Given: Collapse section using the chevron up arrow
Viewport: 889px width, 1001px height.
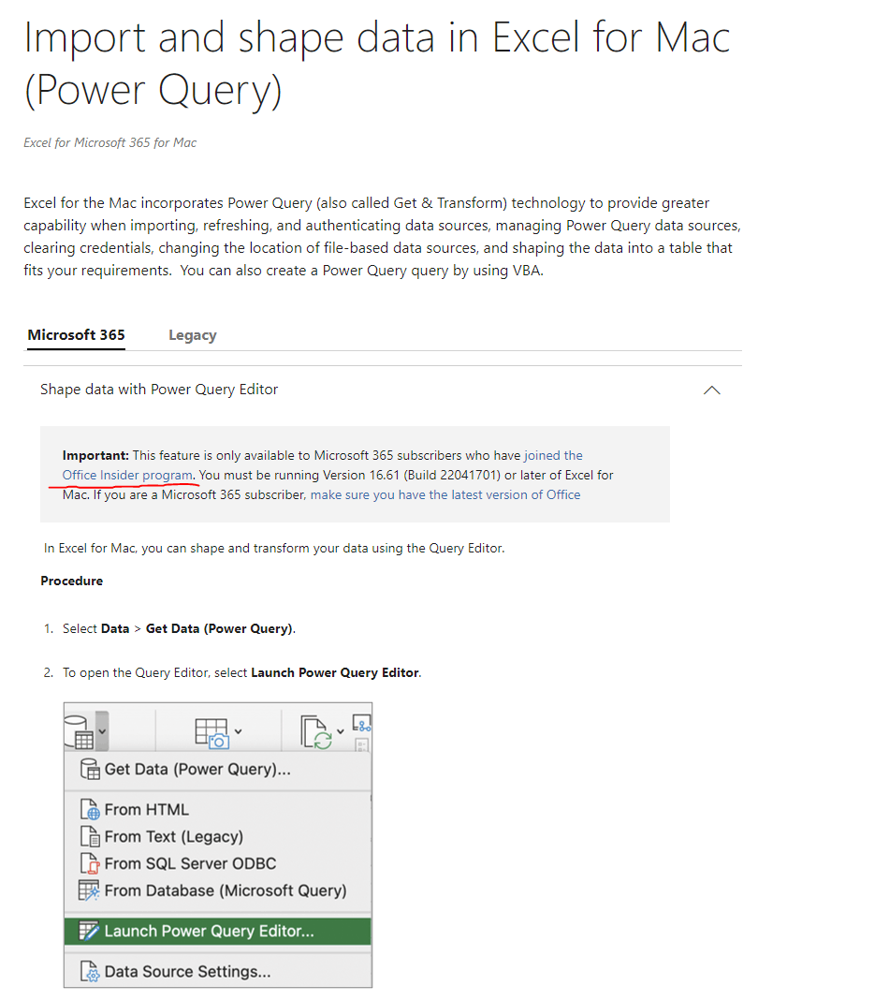Looking at the screenshot, I should (711, 390).
